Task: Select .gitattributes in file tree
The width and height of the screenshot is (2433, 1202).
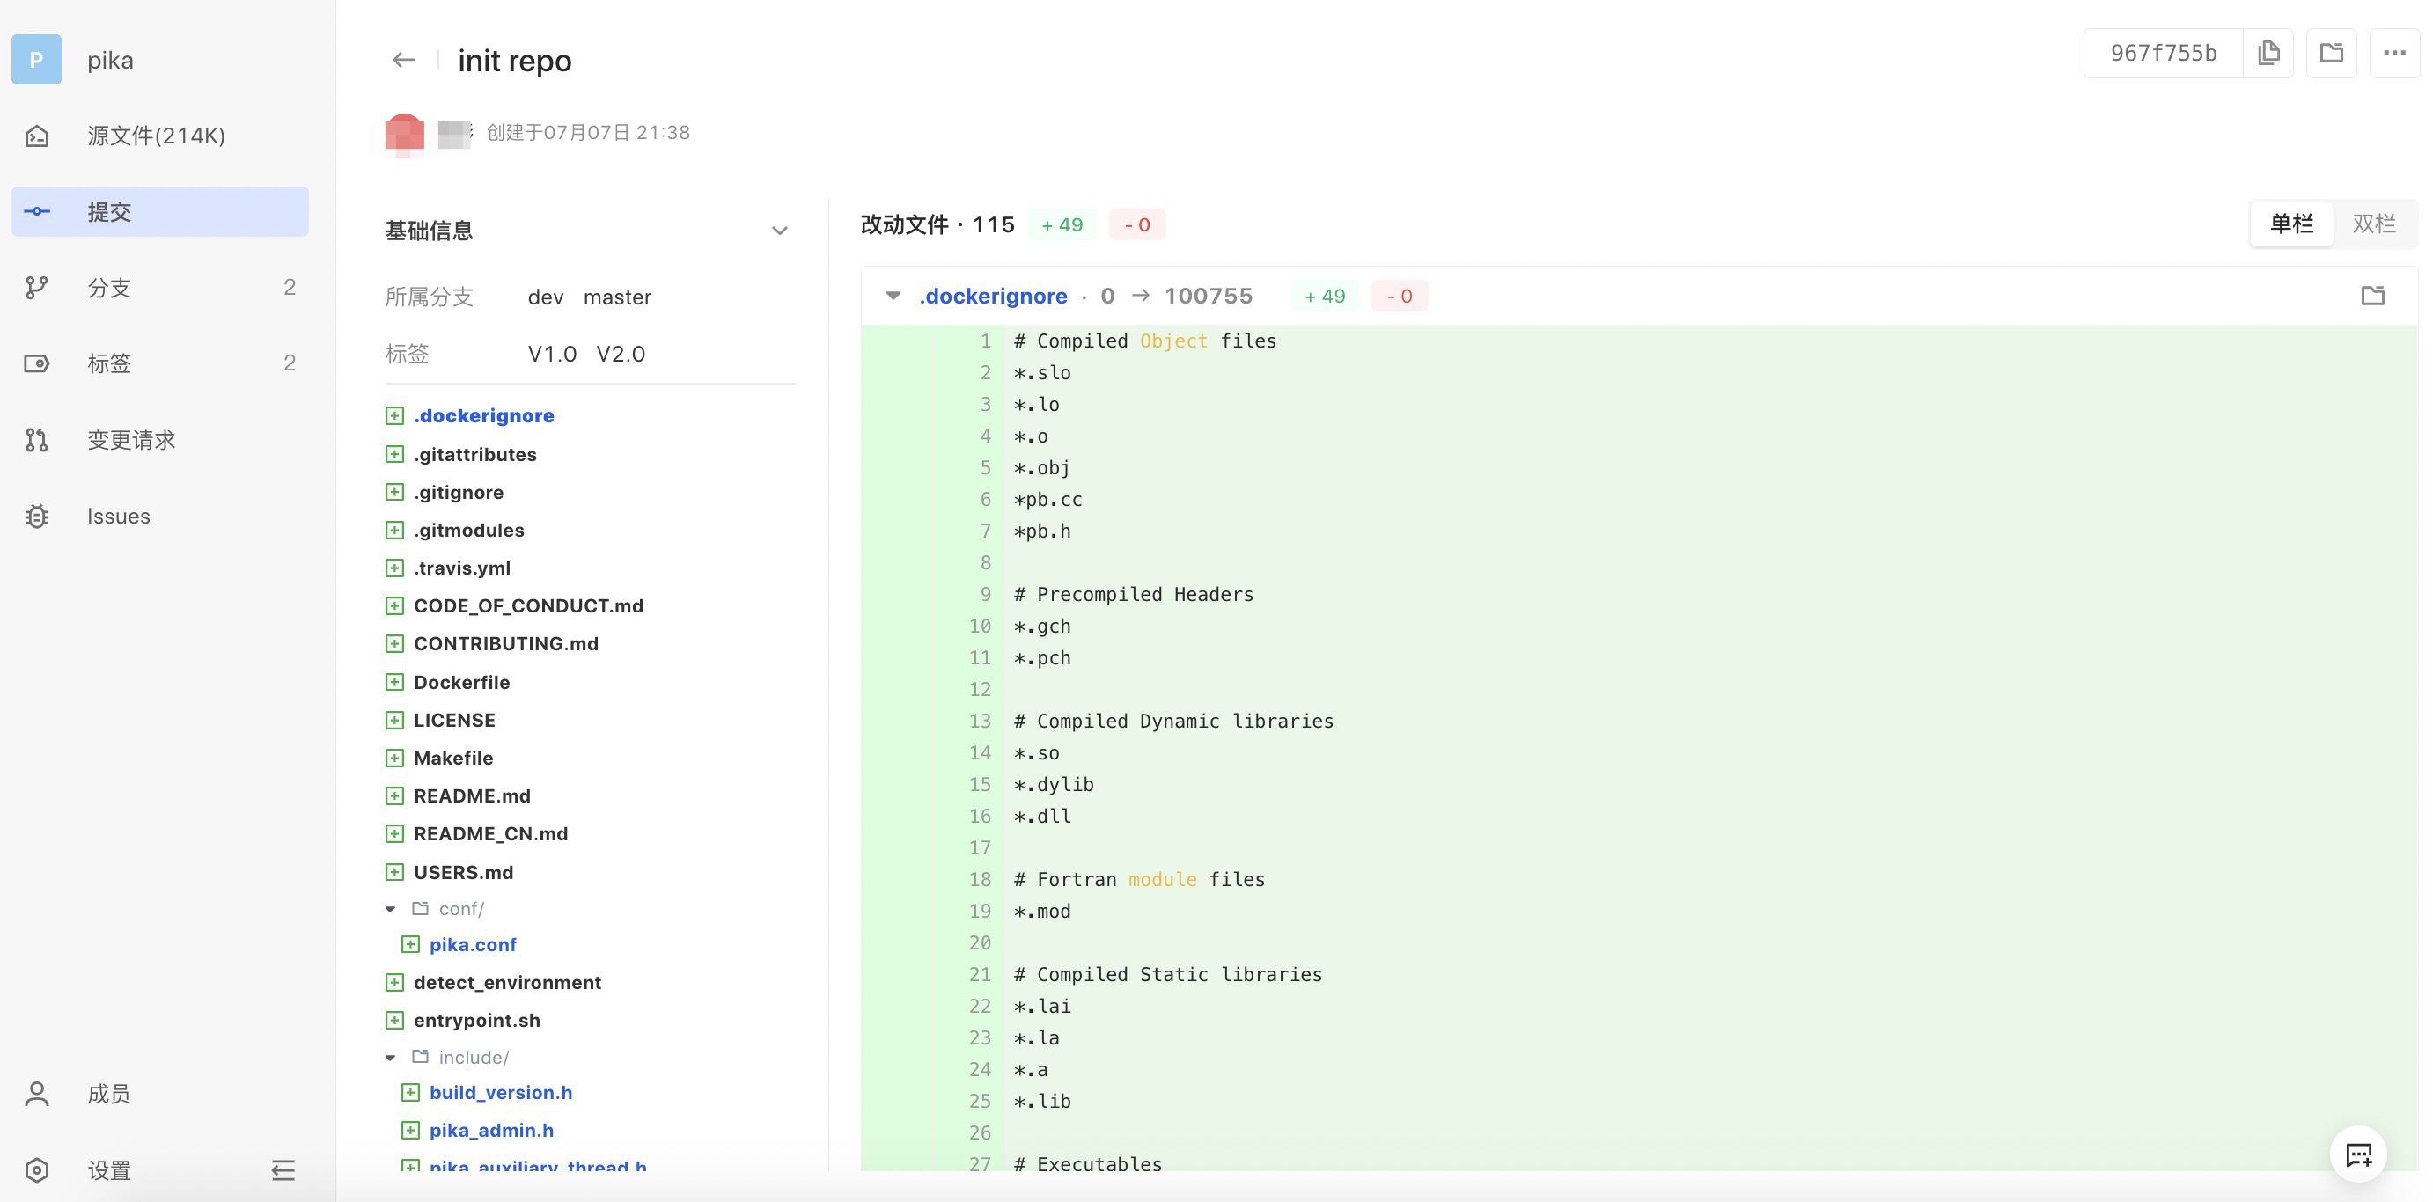Action: tap(474, 454)
